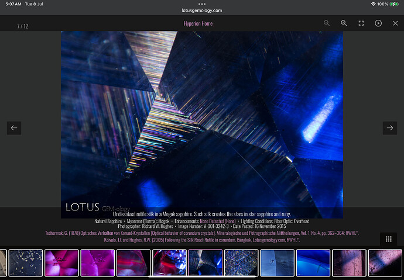404x280 pixels.
Task: Select bright blue curved band thumbnail
Action: [x=313, y=262]
